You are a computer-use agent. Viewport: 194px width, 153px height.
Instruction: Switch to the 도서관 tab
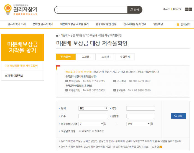(105, 57)
